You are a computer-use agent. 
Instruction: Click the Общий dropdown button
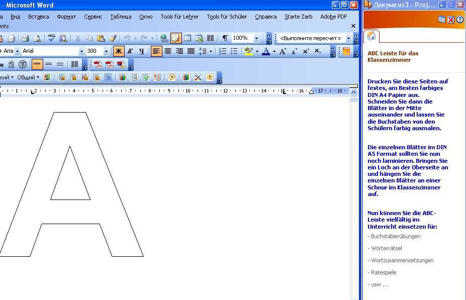28,77
